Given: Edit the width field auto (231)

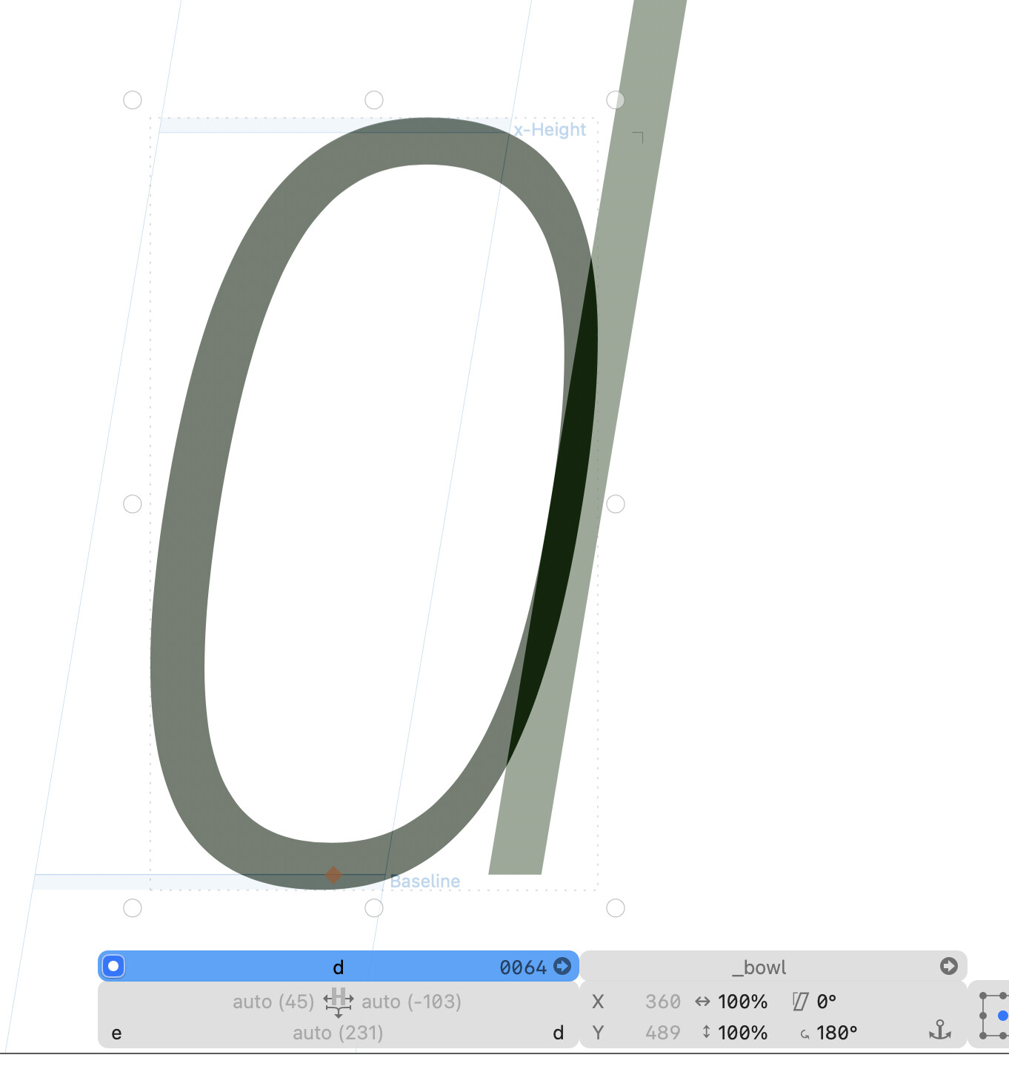Looking at the screenshot, I should (338, 1033).
